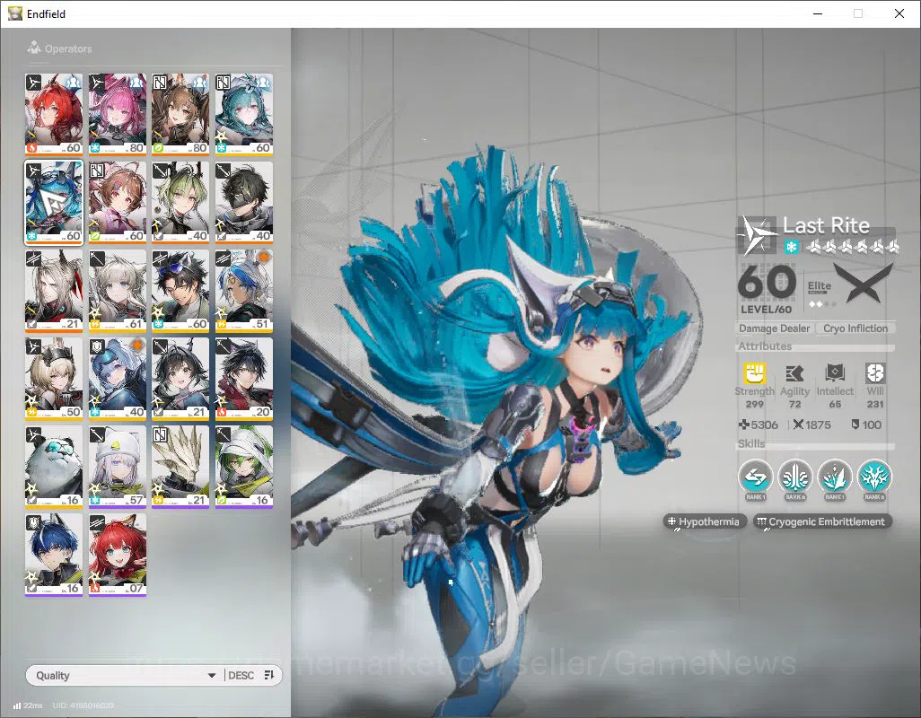Select the brown-haired pink-ribbon operator, level 60
The image size is (921, 718).
click(118, 202)
